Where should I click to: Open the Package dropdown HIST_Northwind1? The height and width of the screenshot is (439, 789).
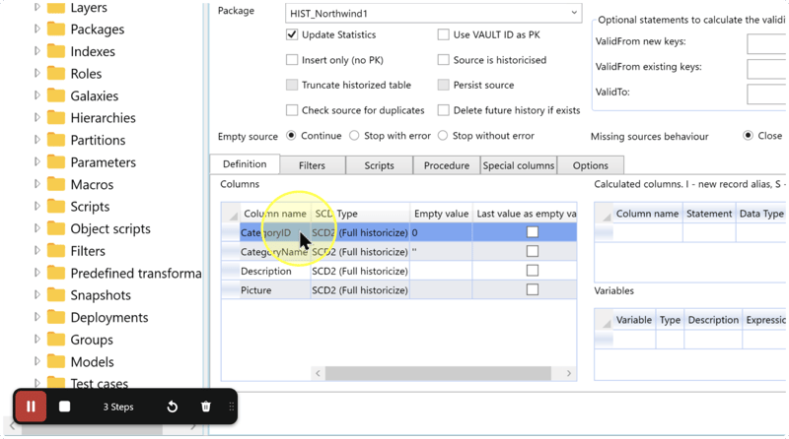[433, 13]
